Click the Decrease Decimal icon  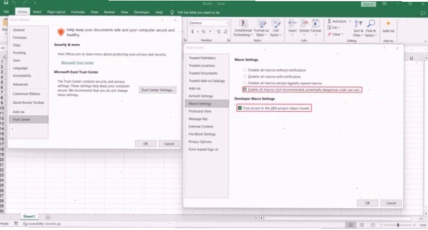click(226, 32)
